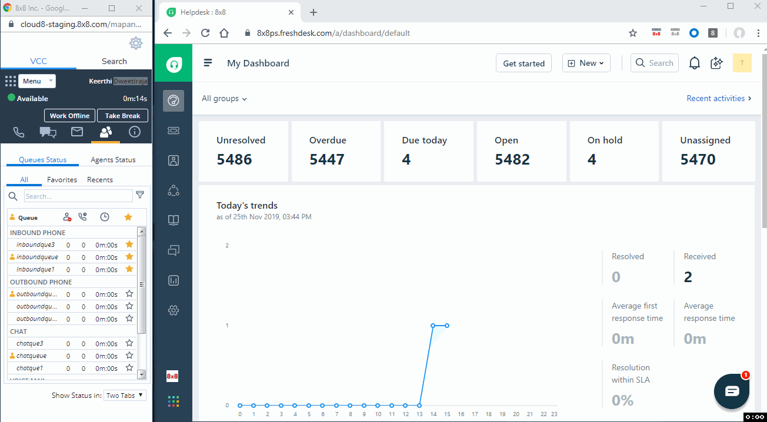Toggle favorite star for chatqueue
This screenshot has height=422, width=767.
(x=129, y=356)
